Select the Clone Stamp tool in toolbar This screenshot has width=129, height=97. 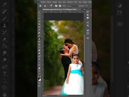click(x=39, y=39)
